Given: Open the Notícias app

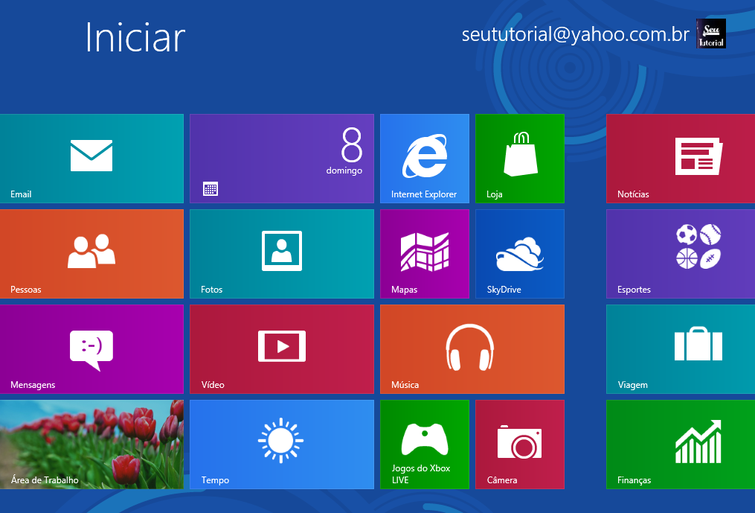Looking at the screenshot, I should (679, 158).
